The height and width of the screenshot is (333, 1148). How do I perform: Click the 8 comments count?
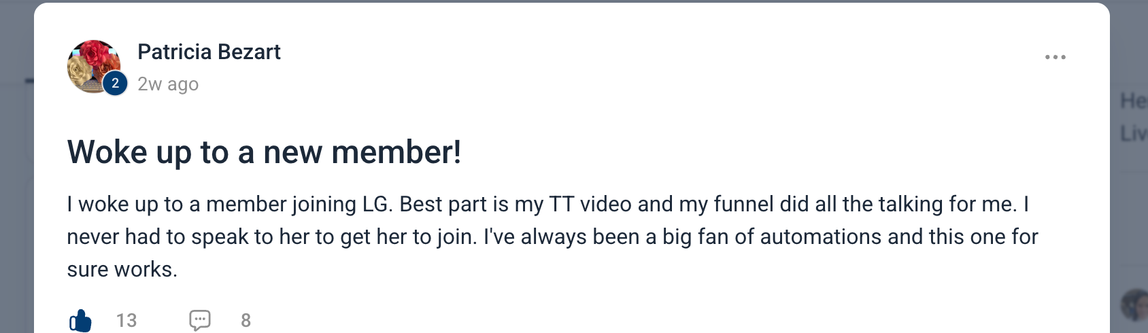[246, 320]
